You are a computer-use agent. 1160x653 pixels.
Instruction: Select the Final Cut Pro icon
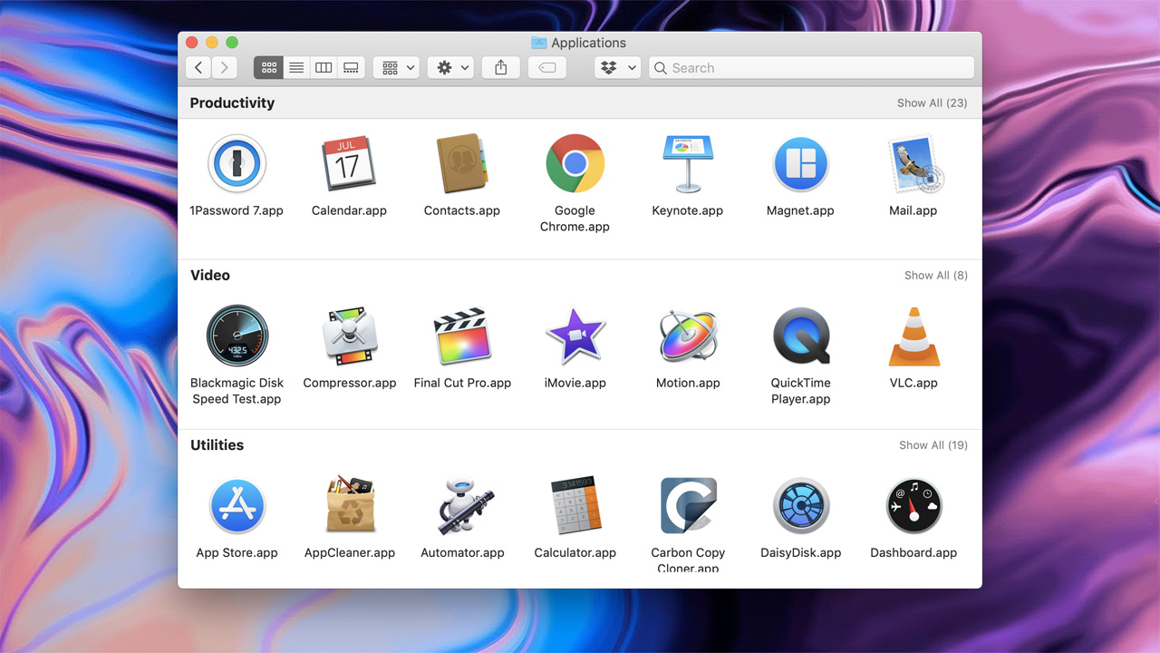click(x=462, y=336)
